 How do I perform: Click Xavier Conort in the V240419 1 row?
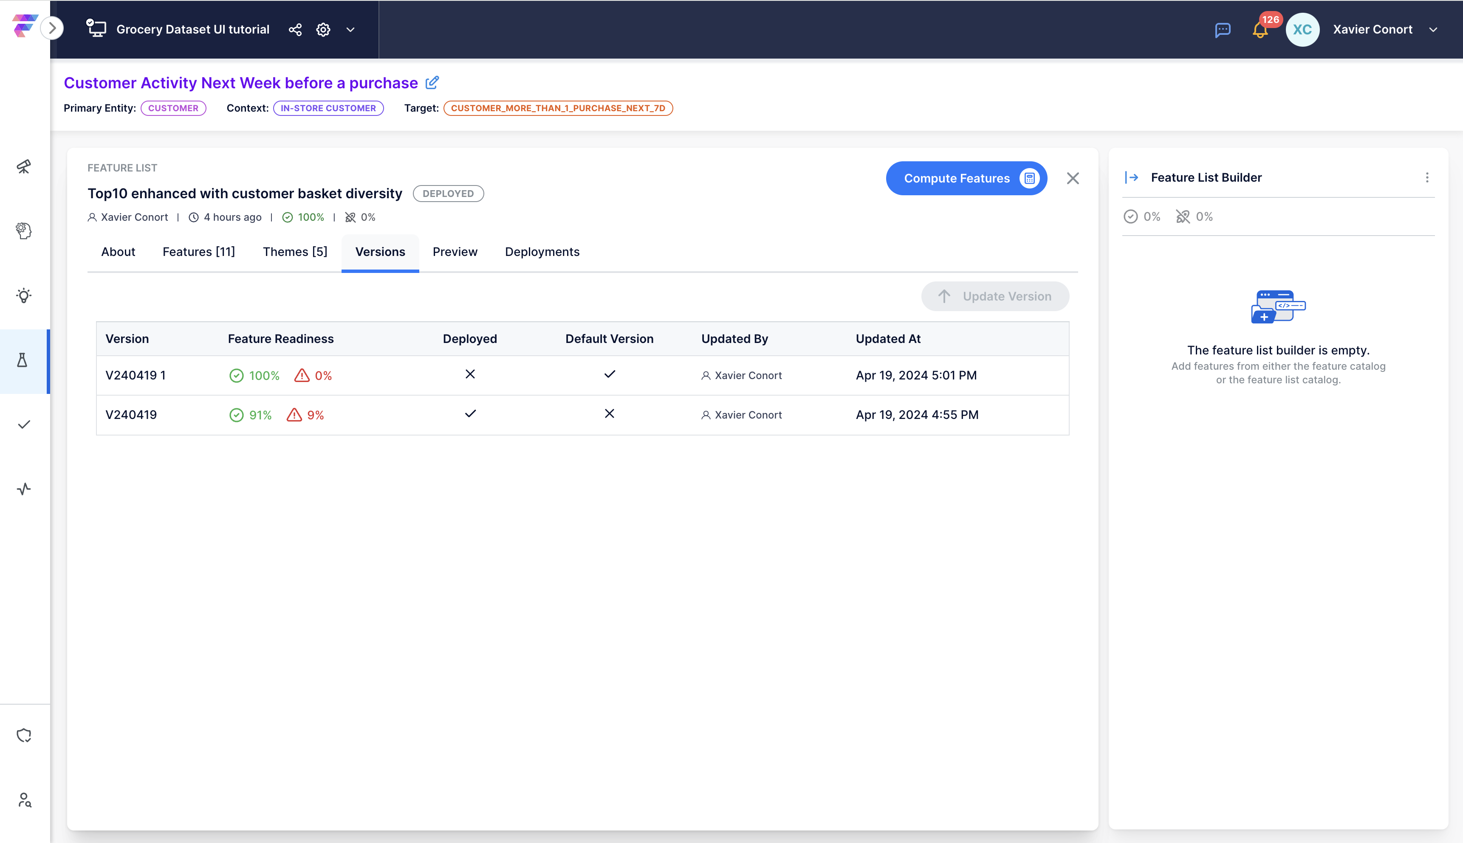(742, 375)
